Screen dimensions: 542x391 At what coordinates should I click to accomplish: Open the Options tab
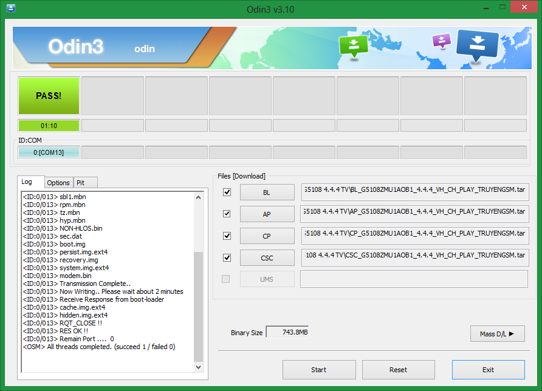[x=58, y=183]
